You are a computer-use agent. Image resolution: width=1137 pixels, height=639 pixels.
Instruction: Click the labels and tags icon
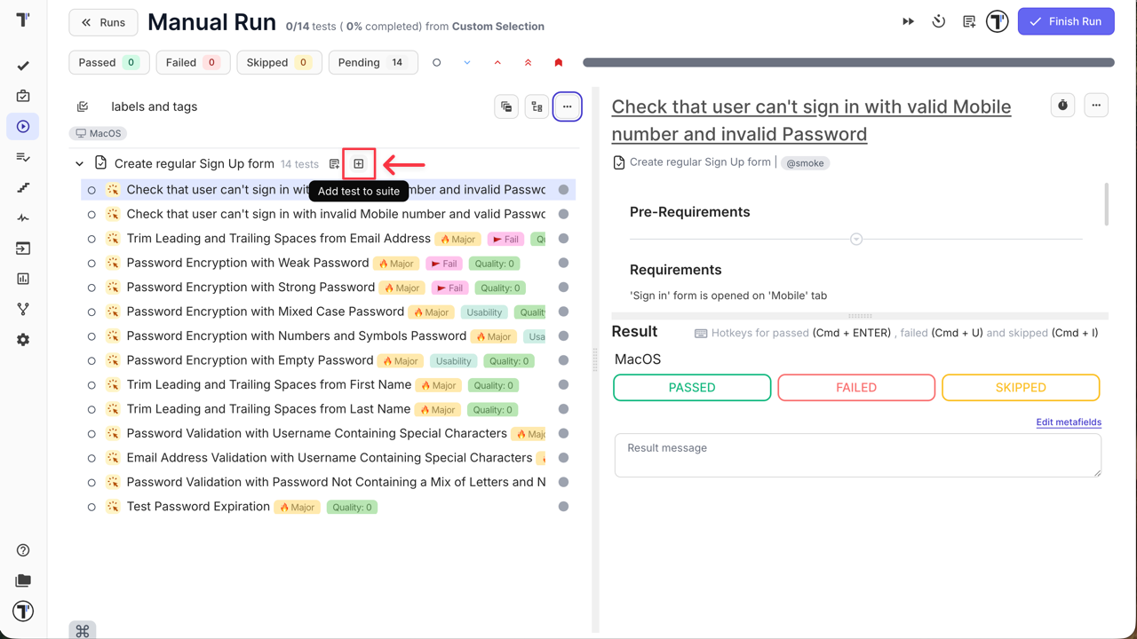tap(82, 106)
